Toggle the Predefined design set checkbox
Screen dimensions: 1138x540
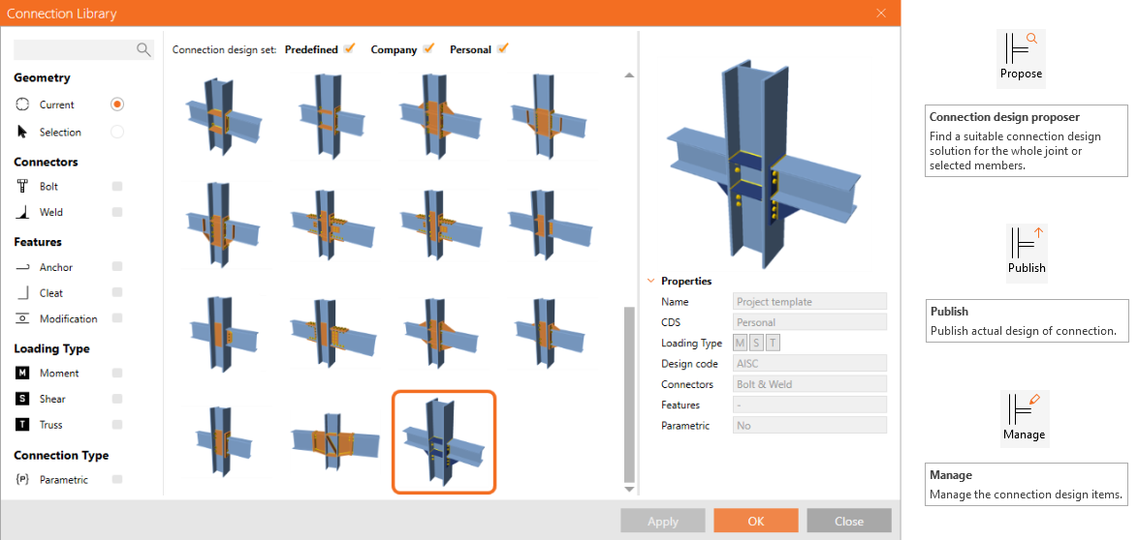tap(350, 48)
